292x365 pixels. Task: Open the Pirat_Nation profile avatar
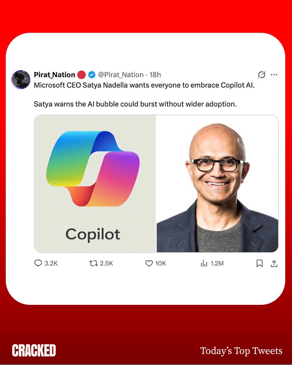pyautogui.click(x=21, y=80)
